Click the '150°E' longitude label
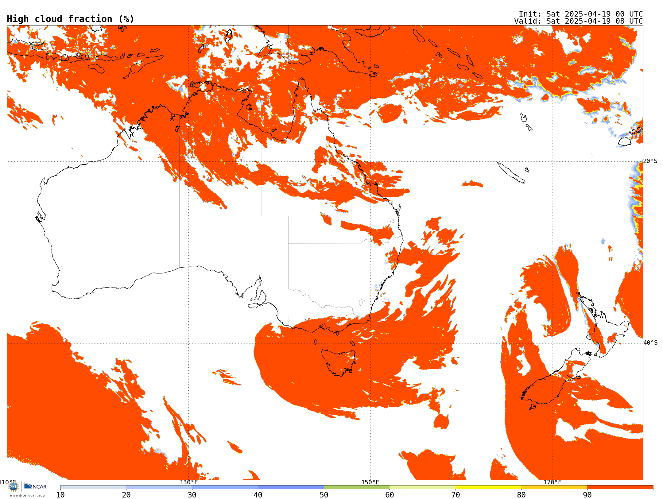The width and height of the screenshot is (663, 499). tap(370, 482)
